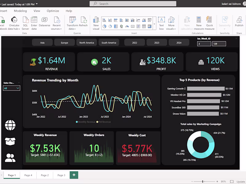Viewport: 246px width, 184px height.
Task: Click the Iso_Week_ID maximum value field
Action: pos(219,44)
